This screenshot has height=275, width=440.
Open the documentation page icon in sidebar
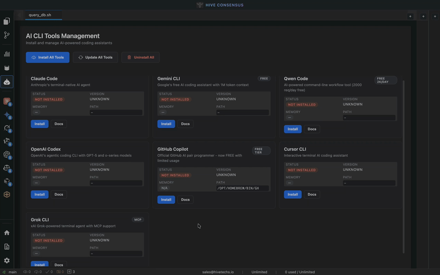click(x=7, y=247)
